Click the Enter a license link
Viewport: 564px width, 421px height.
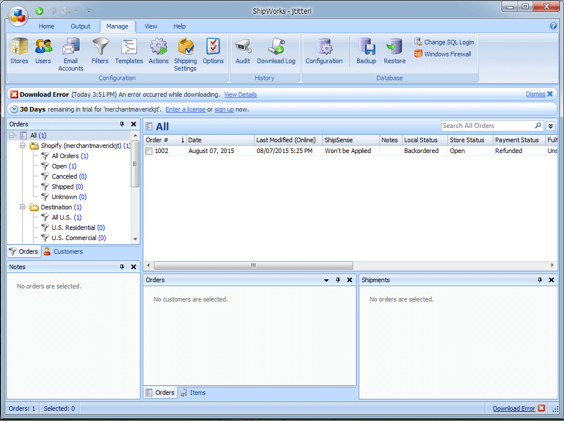[185, 109]
